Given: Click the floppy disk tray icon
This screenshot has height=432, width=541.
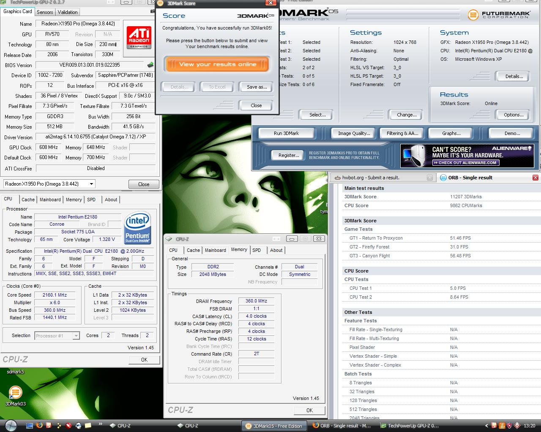Looking at the screenshot, I should 495,426.
